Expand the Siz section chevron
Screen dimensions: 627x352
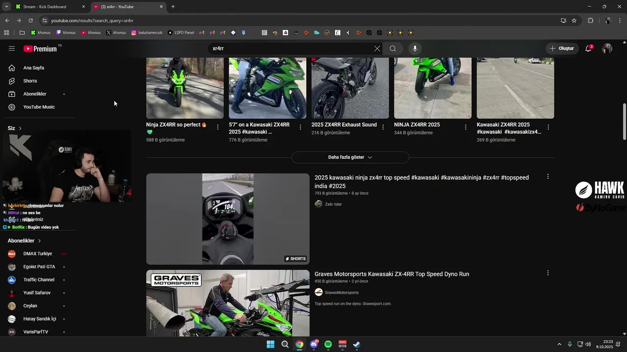pyautogui.click(x=20, y=128)
